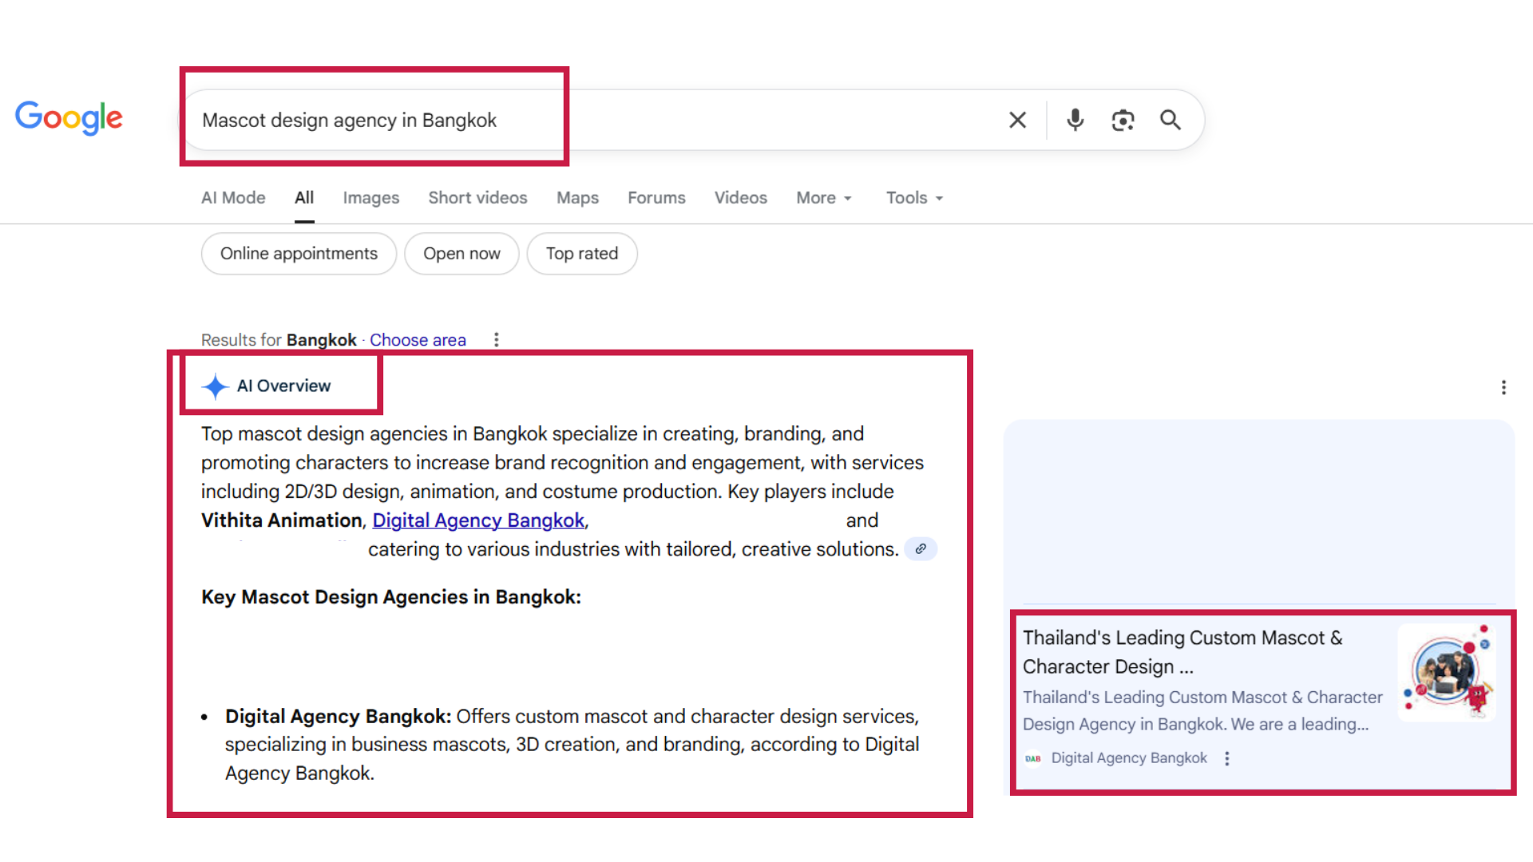
Task: Toggle the Top rated filter chip
Action: point(581,254)
